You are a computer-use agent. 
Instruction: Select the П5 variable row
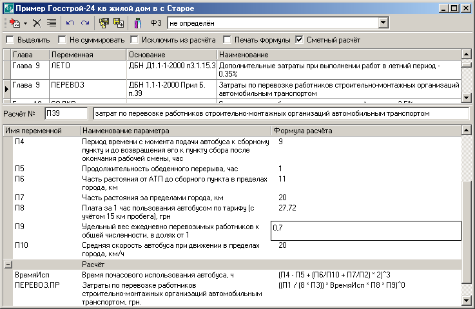point(19,169)
